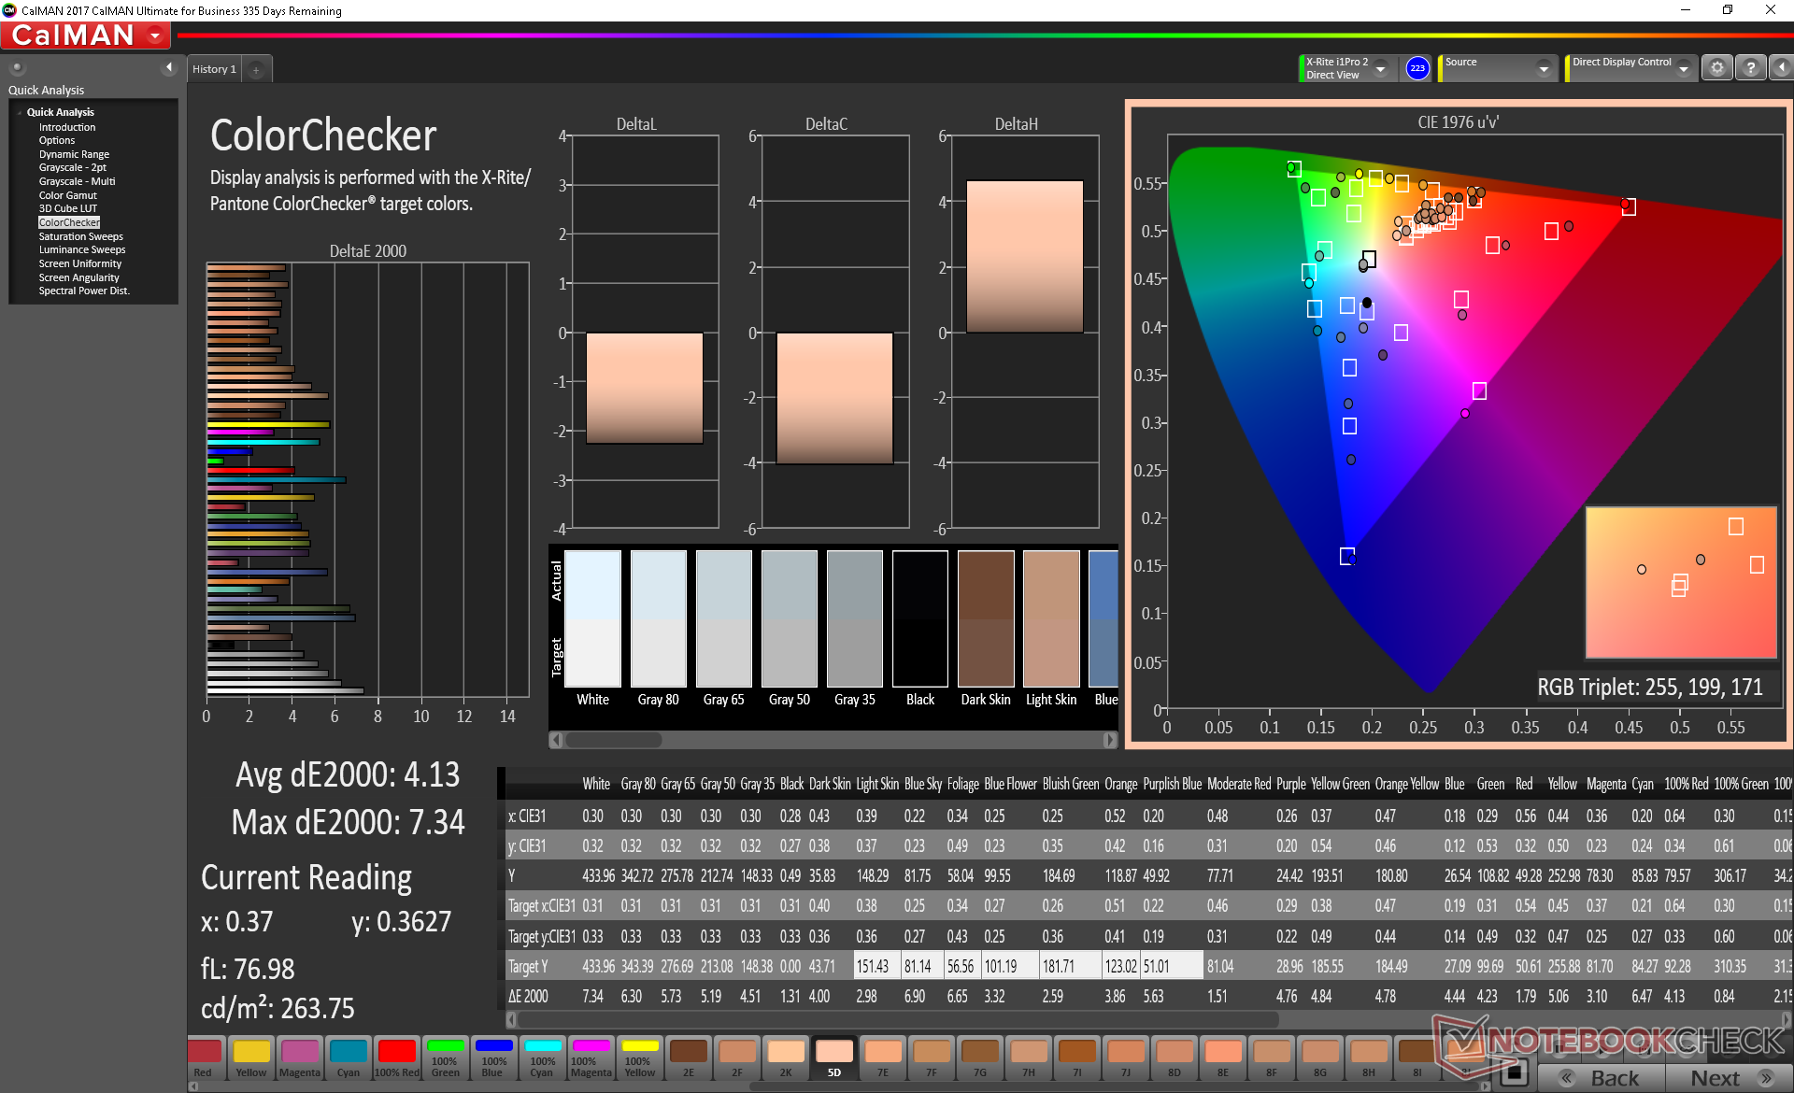The width and height of the screenshot is (1794, 1093).
Task: Restore the CalMAN window size
Action: click(1728, 10)
